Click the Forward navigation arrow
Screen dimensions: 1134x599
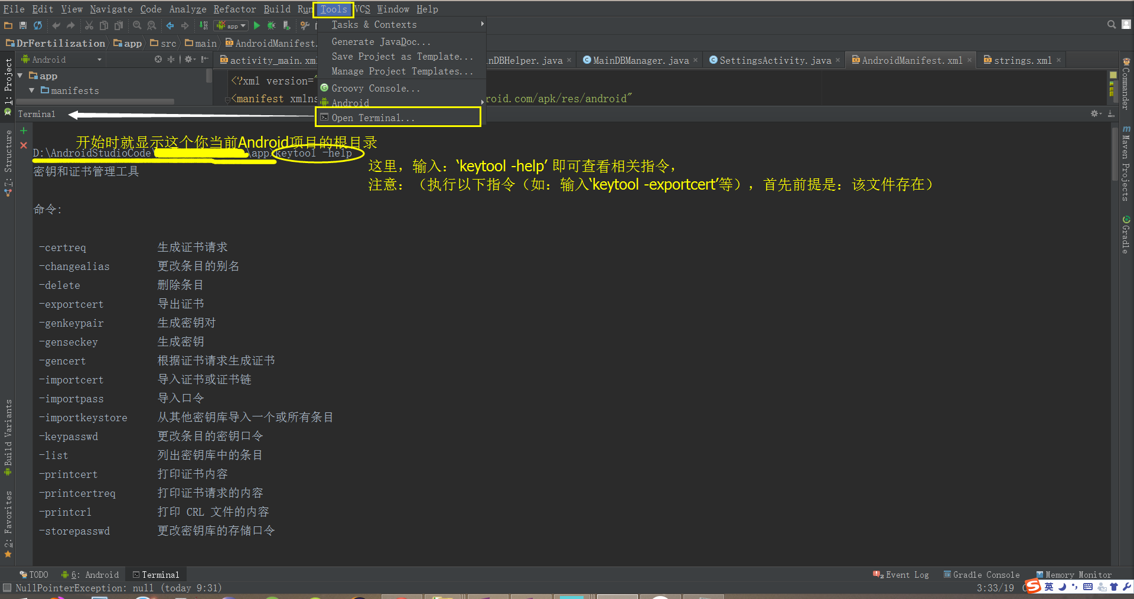click(x=185, y=25)
